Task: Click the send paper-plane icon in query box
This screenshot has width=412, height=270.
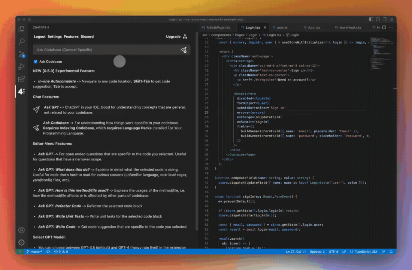Action: tap(184, 50)
